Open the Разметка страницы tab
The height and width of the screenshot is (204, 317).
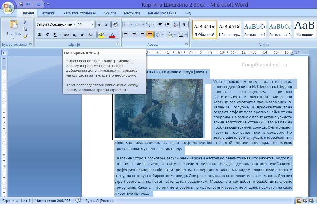point(79,13)
